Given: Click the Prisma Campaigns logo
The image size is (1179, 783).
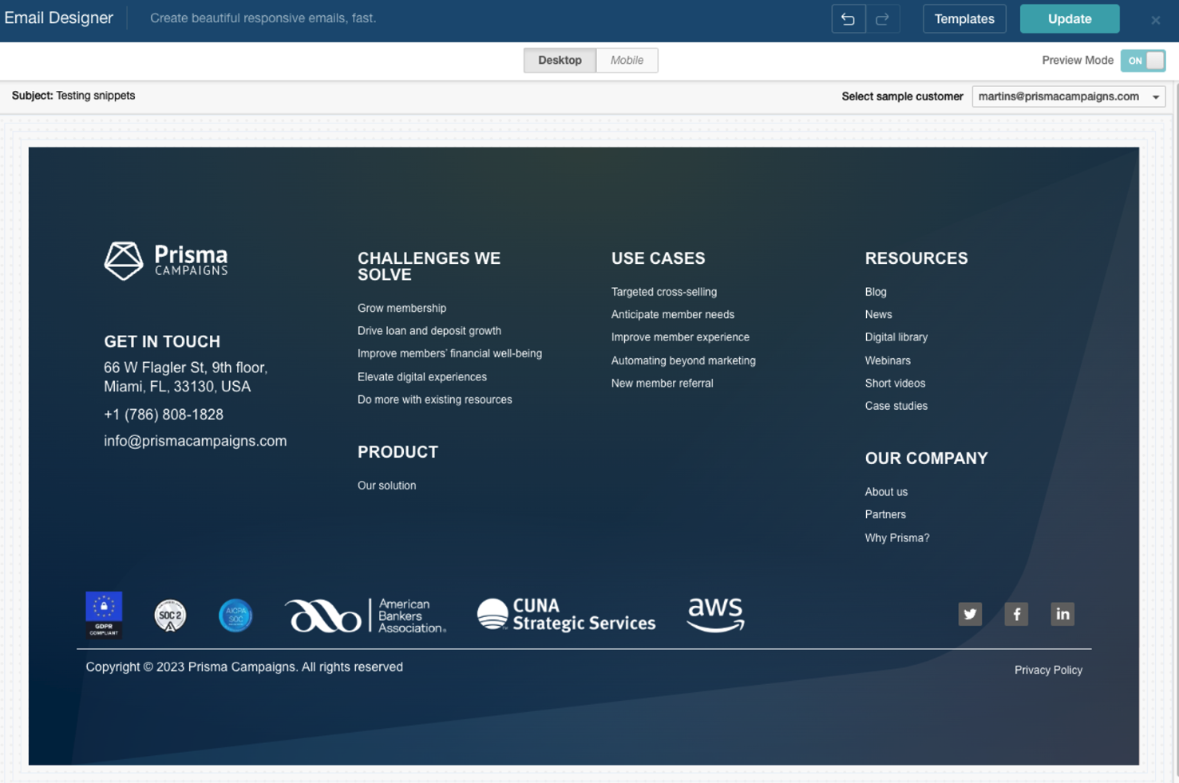Looking at the screenshot, I should [166, 261].
